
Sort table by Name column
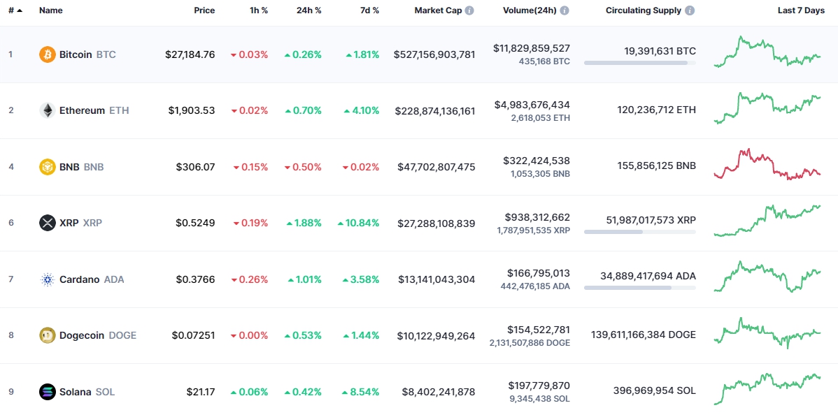coord(50,10)
